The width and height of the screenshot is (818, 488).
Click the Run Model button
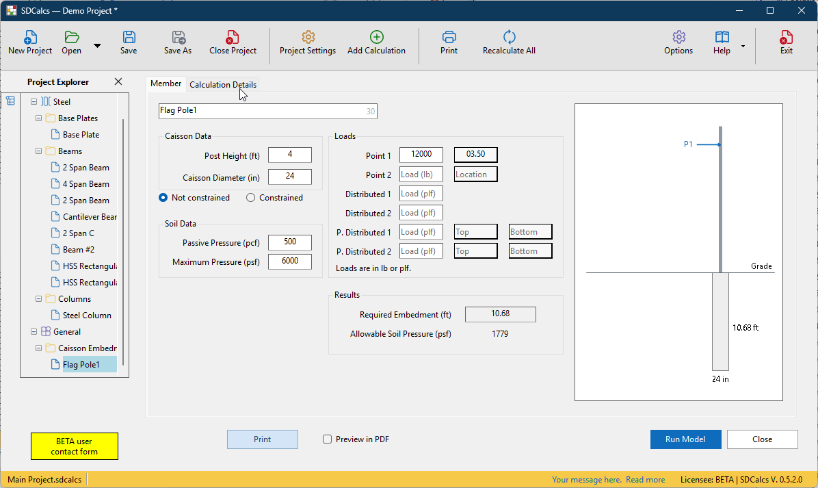click(685, 439)
